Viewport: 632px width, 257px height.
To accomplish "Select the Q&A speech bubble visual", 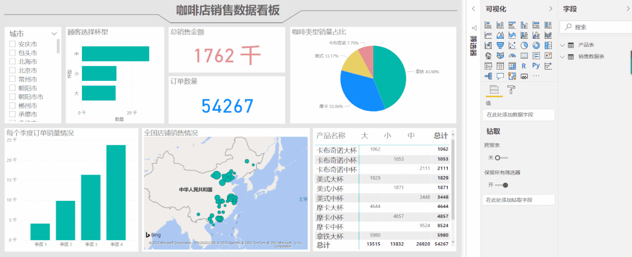I will coord(500,76).
